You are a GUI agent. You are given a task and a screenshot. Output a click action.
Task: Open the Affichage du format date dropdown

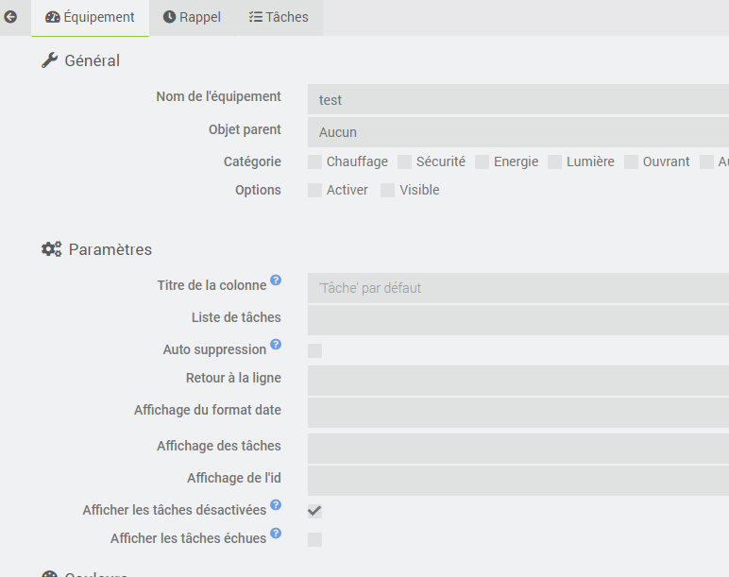tap(517, 412)
